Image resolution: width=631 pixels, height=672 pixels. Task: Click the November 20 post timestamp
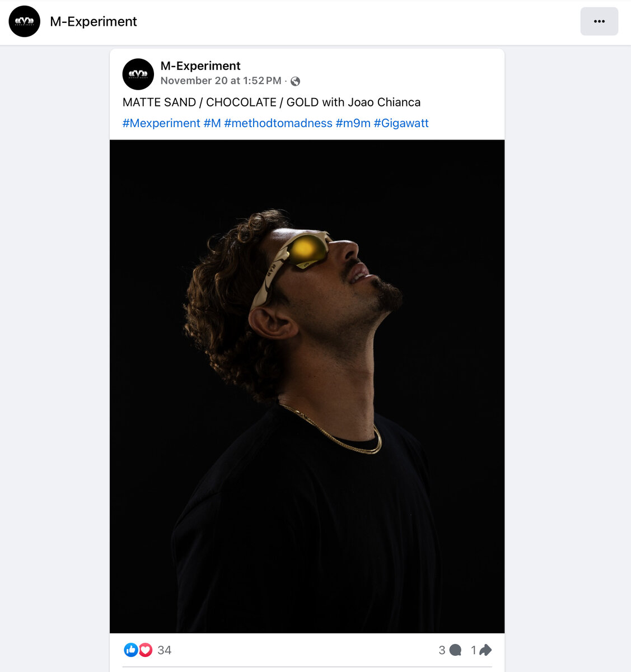click(221, 81)
